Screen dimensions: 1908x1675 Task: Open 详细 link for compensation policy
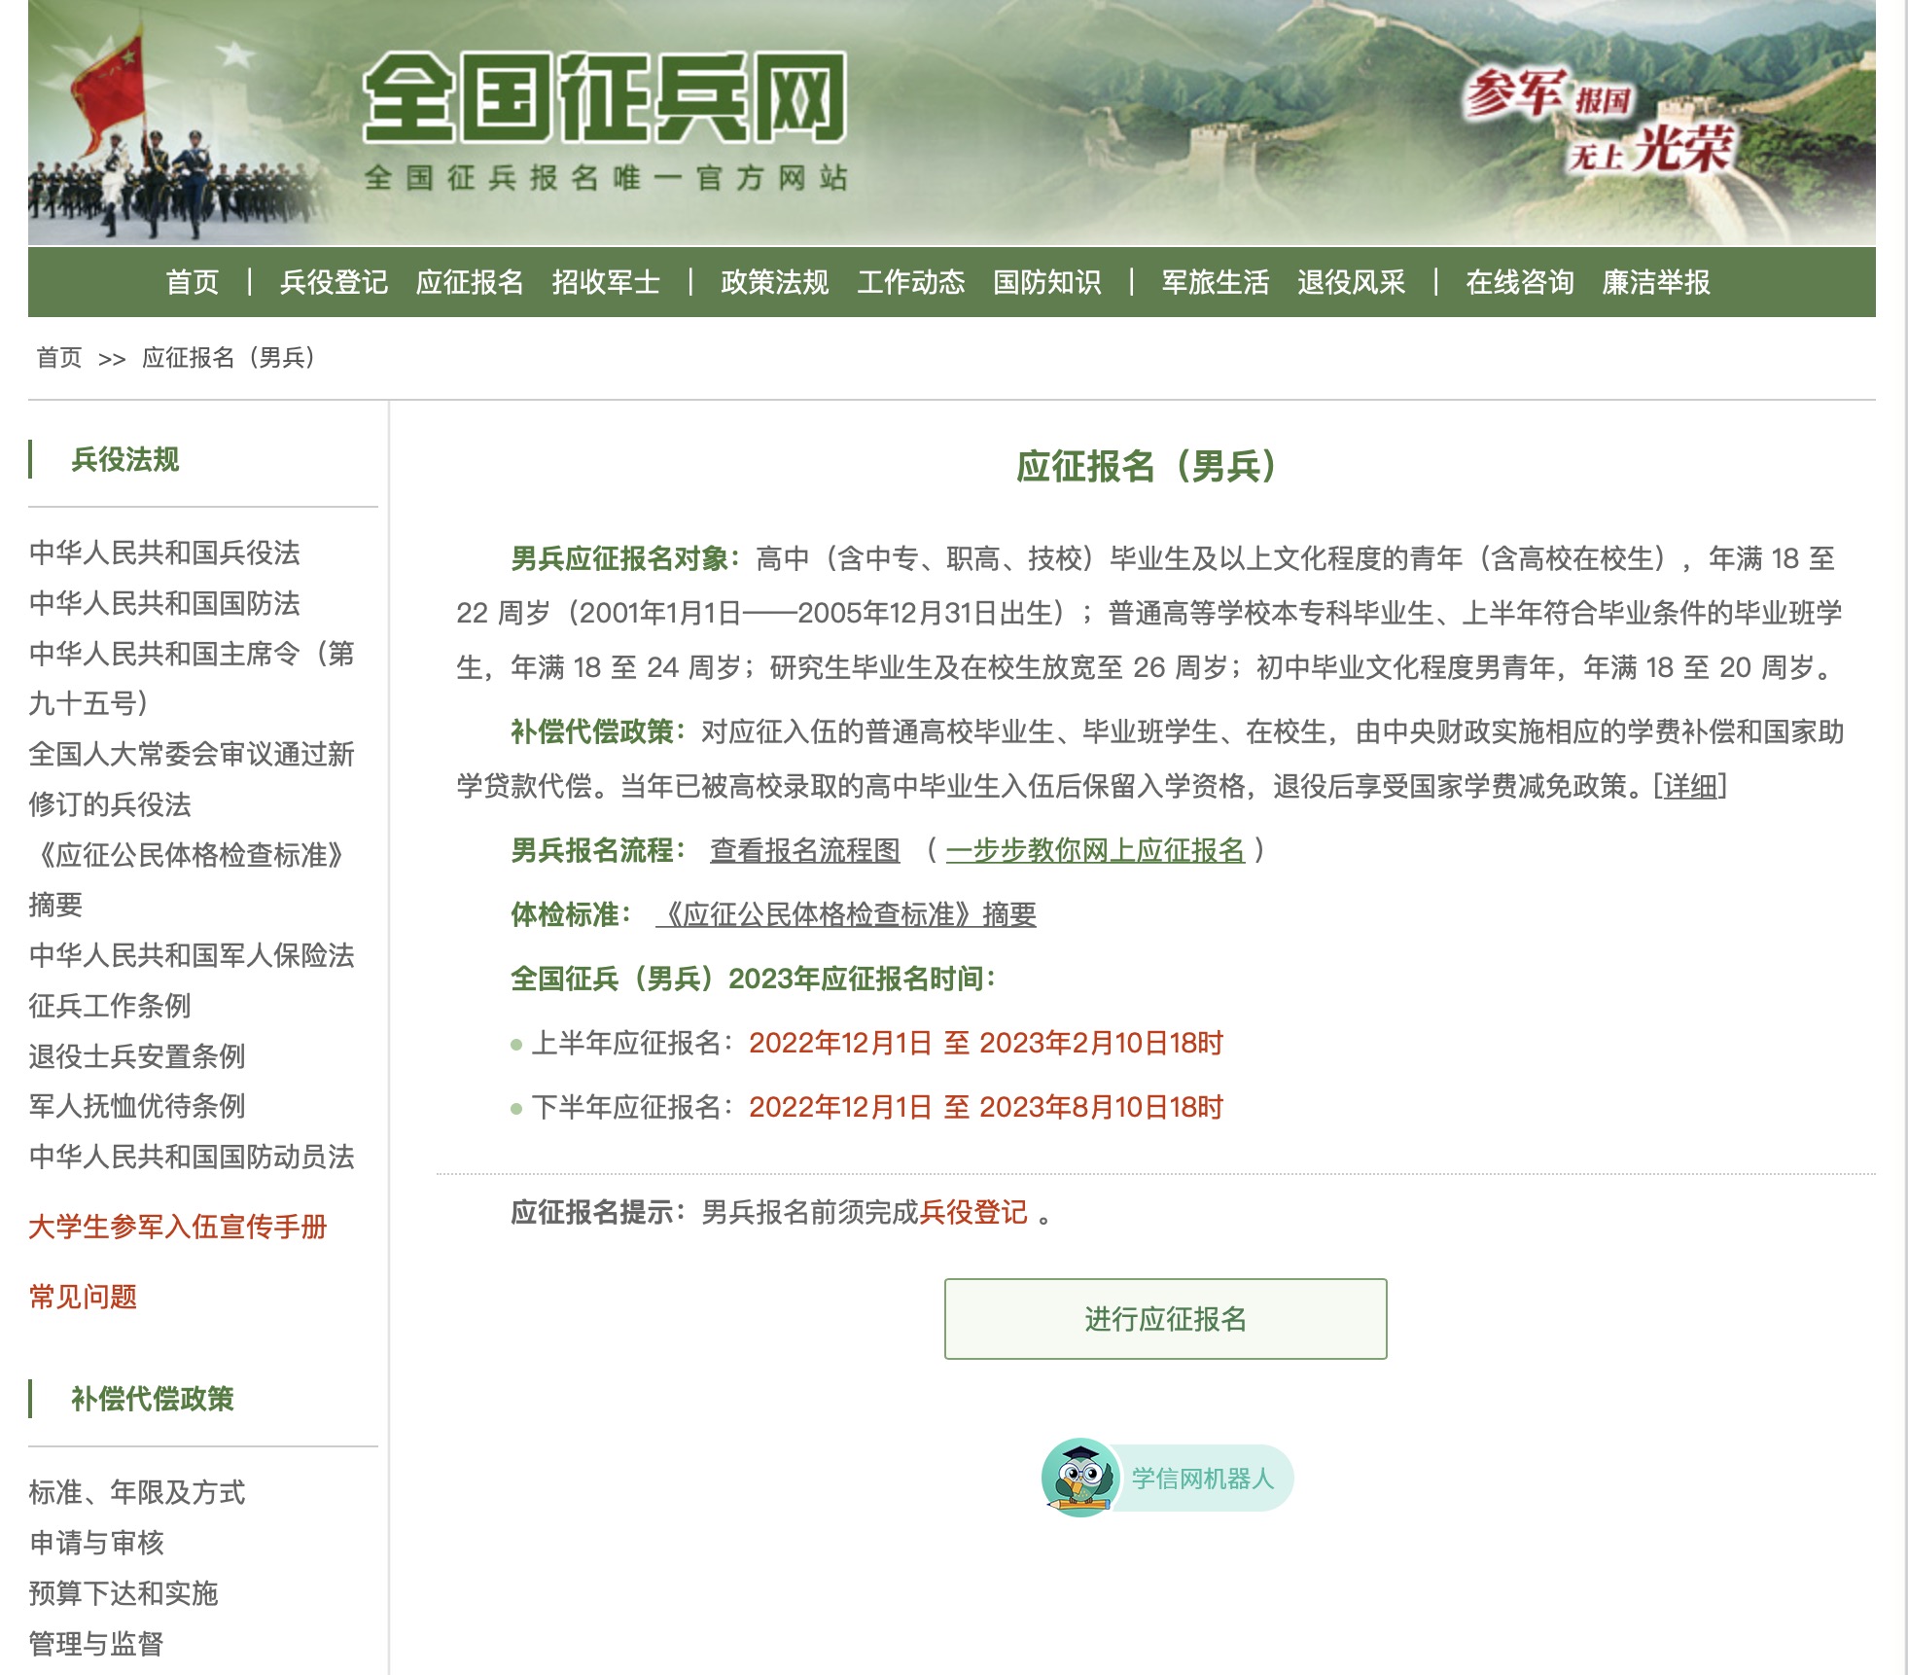point(1690,786)
